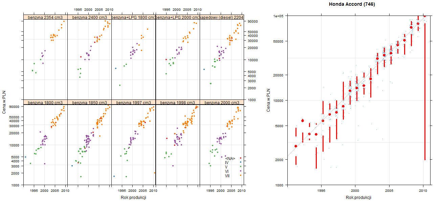The image size is (440, 203).
Task: Select the "VI" legend entry text
Action: pyautogui.click(x=227, y=172)
